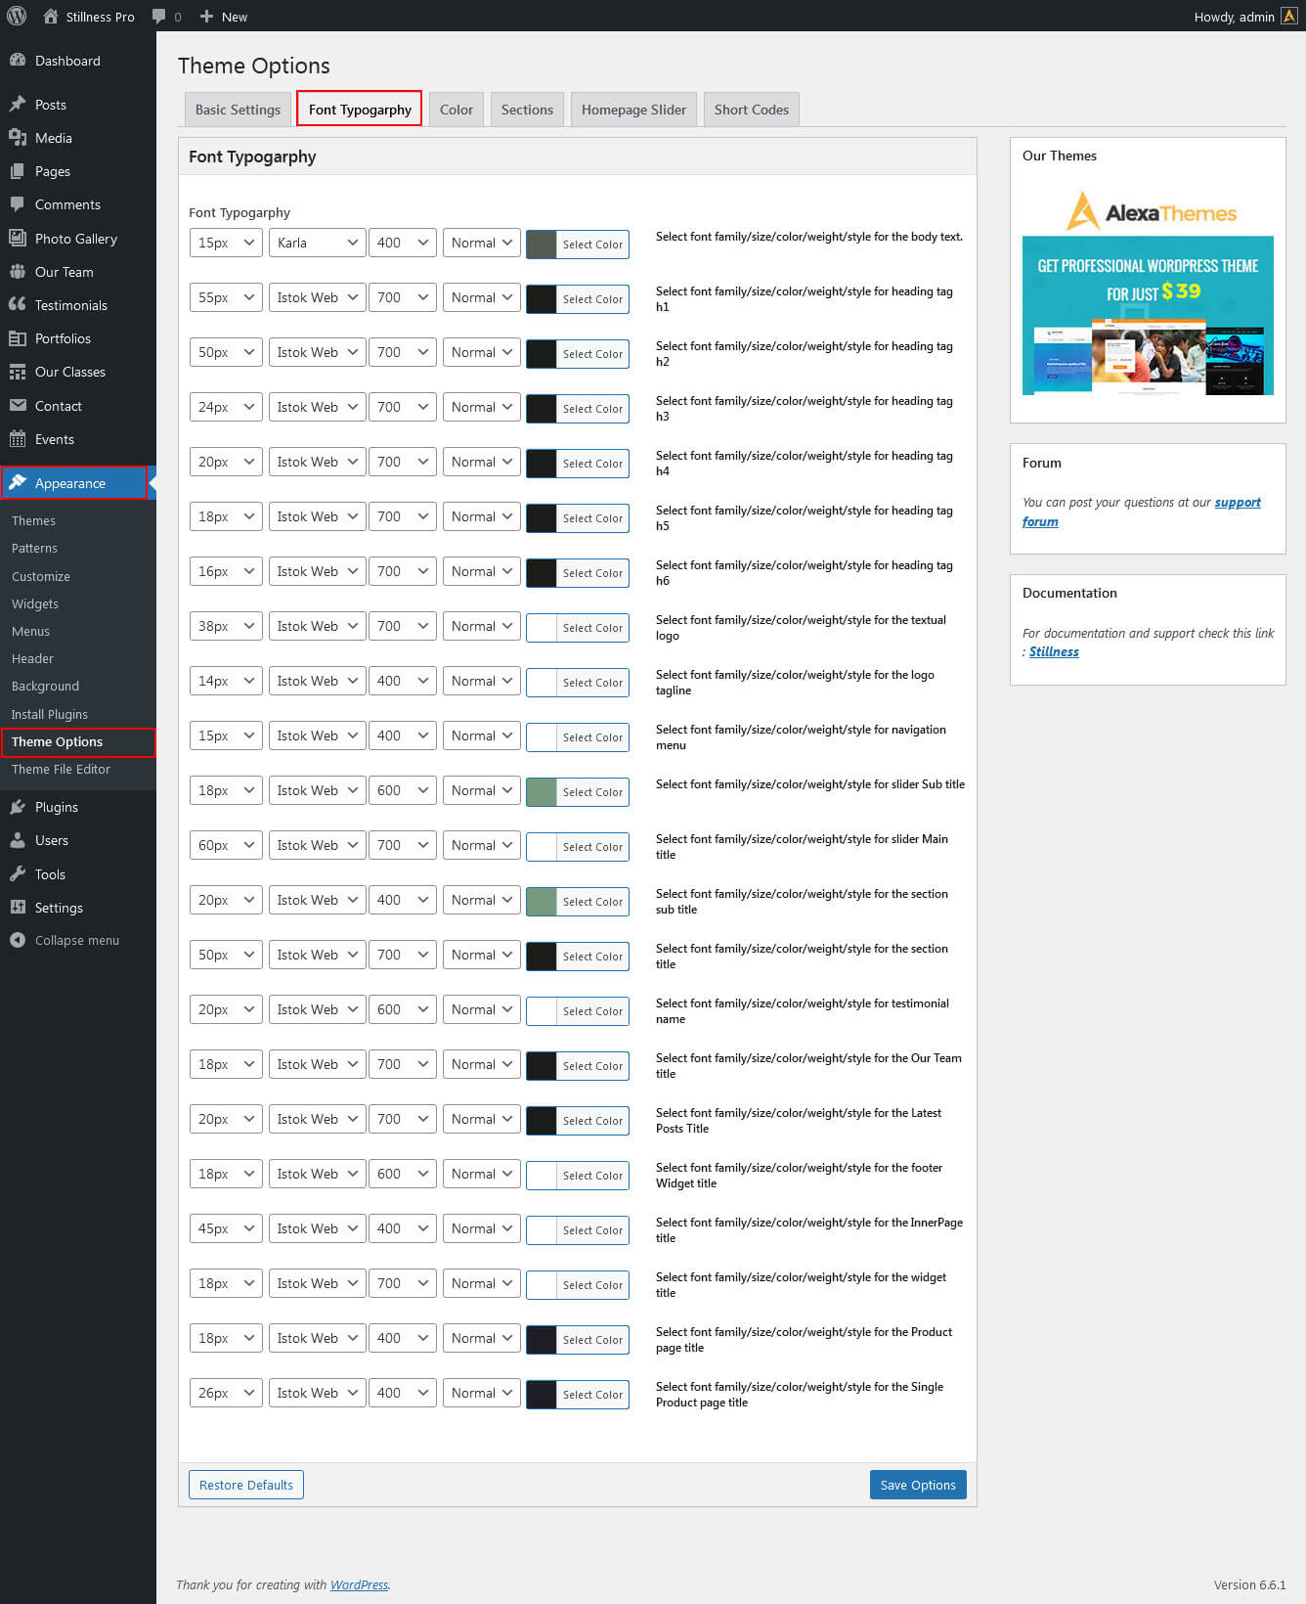Open h2 font style Normal dropdown

click(x=482, y=352)
